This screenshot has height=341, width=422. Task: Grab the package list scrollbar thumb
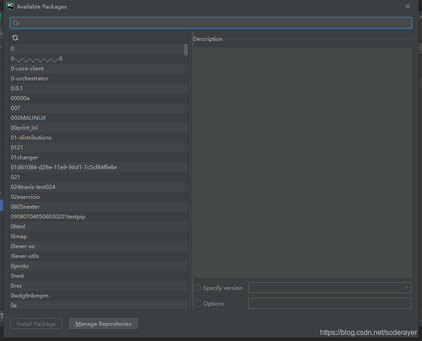pos(186,50)
